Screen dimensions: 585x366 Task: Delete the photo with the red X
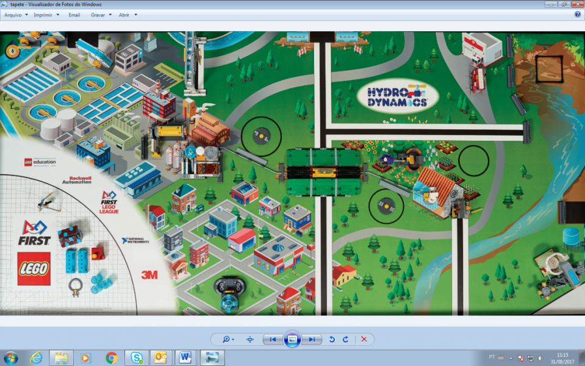364,339
